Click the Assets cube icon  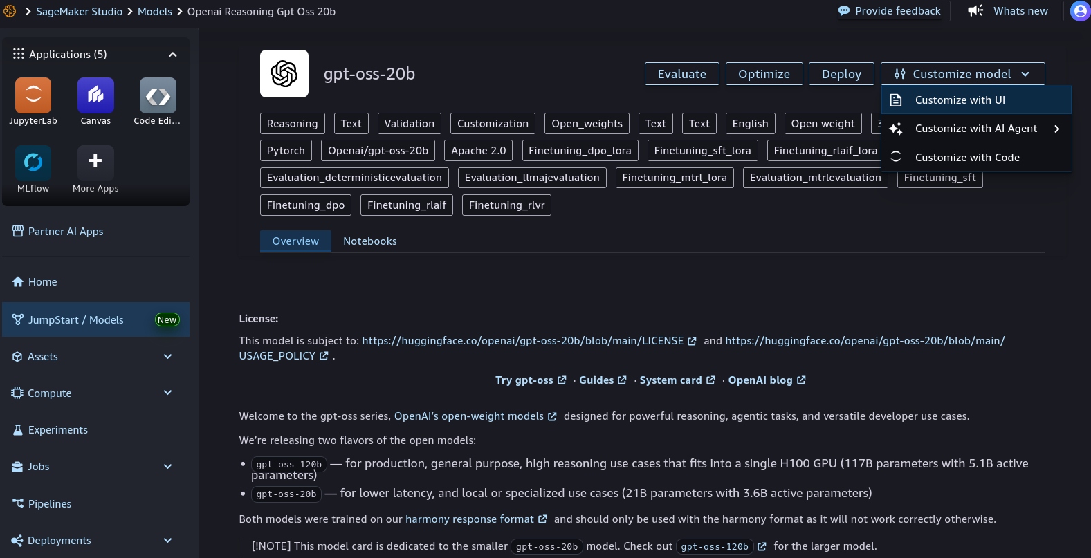pos(18,356)
